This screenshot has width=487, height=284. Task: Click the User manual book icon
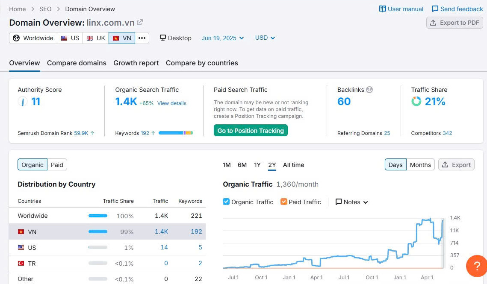click(382, 9)
